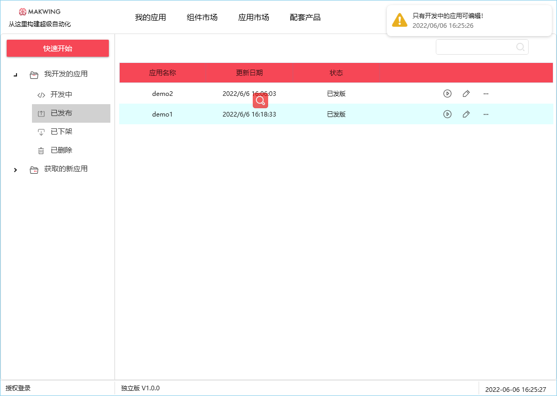
Task: Click the 已下架 download icon
Action: coord(41,131)
